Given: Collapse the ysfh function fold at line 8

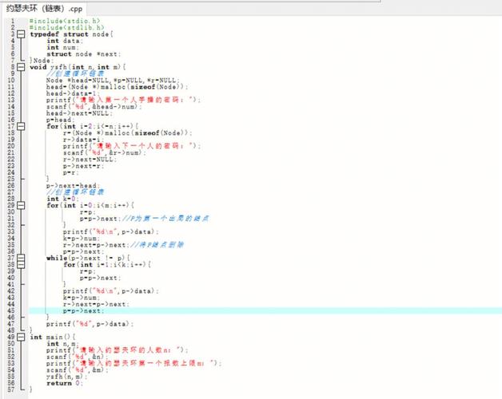Looking at the screenshot, I should click(22, 67).
